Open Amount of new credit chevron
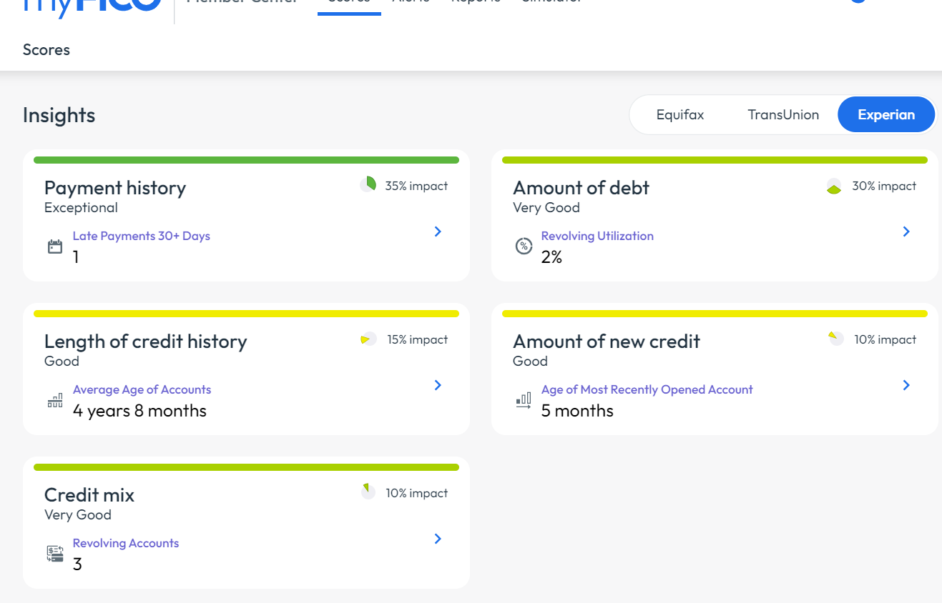Image resolution: width=942 pixels, height=603 pixels. pos(906,385)
